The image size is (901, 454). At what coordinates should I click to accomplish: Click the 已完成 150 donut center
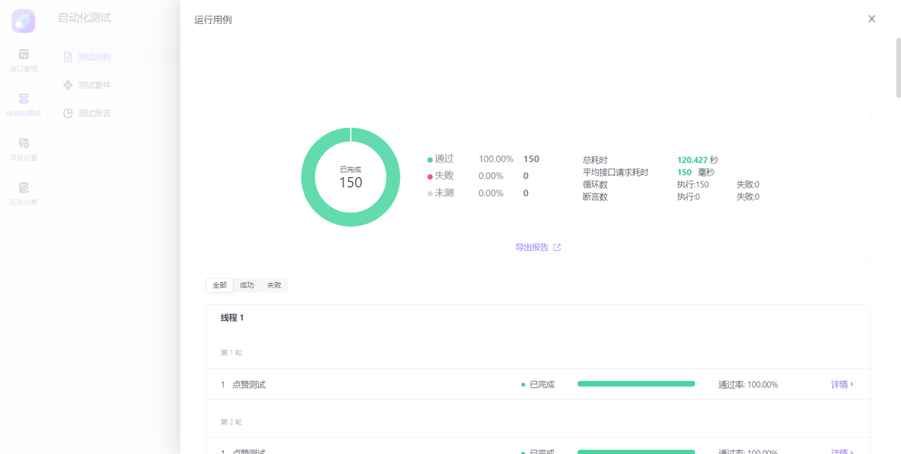tap(351, 178)
